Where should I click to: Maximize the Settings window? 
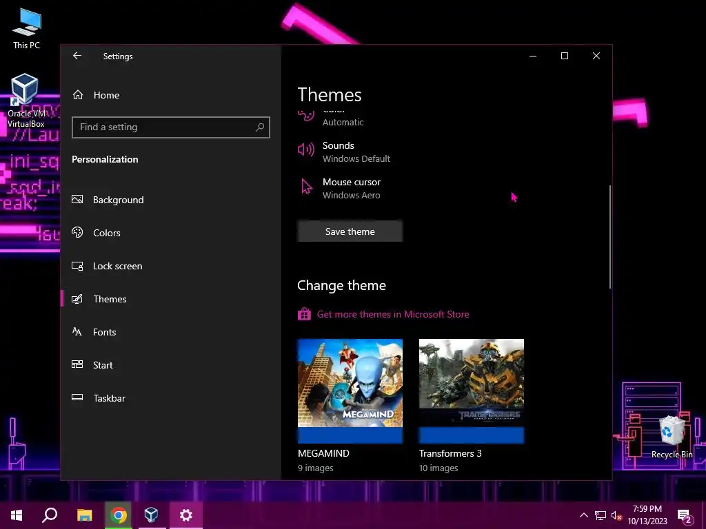point(565,56)
